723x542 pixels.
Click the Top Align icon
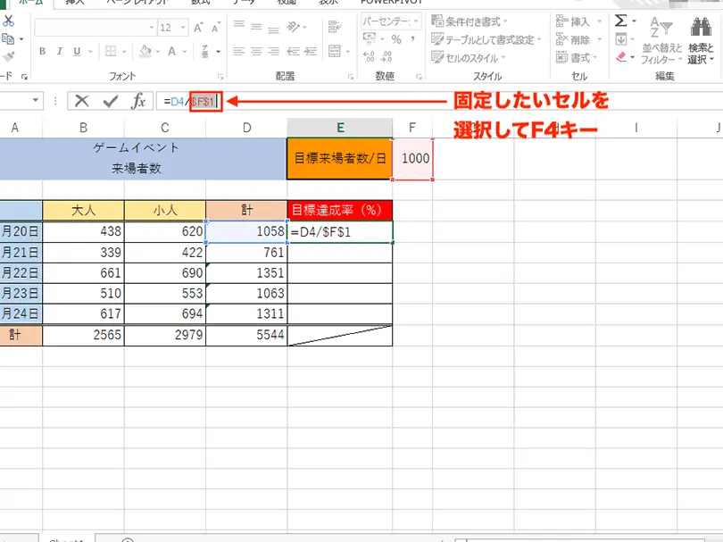pyautogui.click(x=239, y=26)
